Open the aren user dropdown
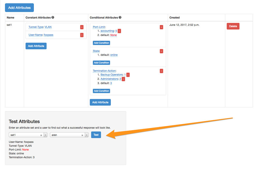 point(87,135)
